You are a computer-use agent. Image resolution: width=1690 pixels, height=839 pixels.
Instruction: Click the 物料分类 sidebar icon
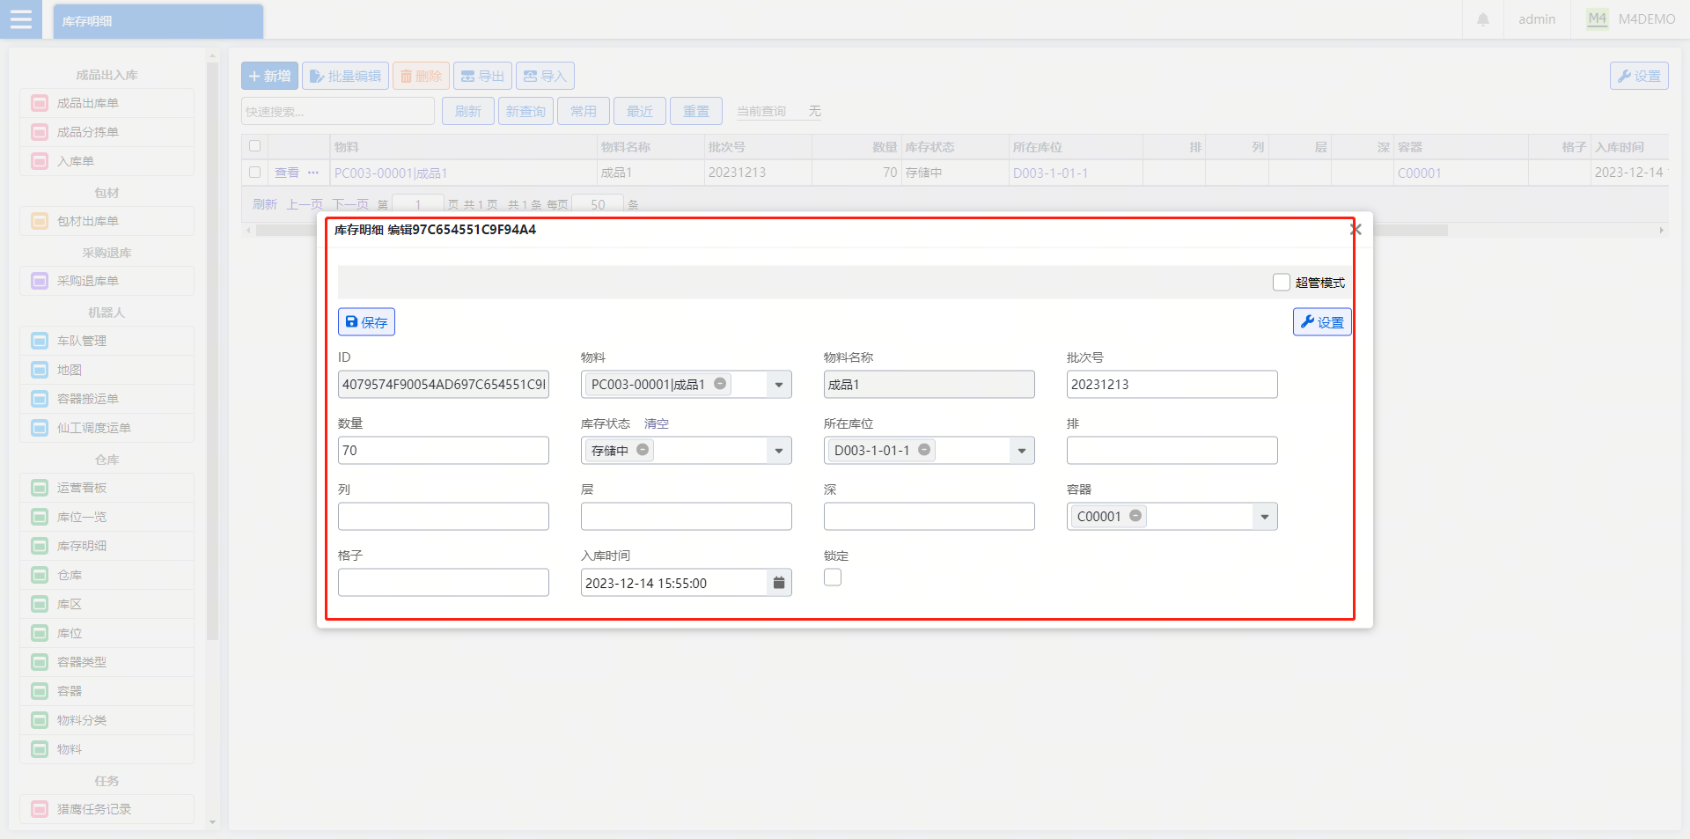tap(40, 720)
